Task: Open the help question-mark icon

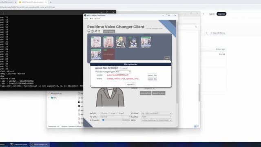Action: click(92, 31)
